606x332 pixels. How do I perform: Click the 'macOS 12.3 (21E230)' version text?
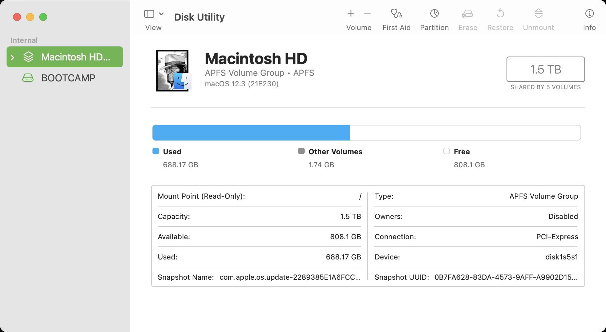pyautogui.click(x=242, y=84)
